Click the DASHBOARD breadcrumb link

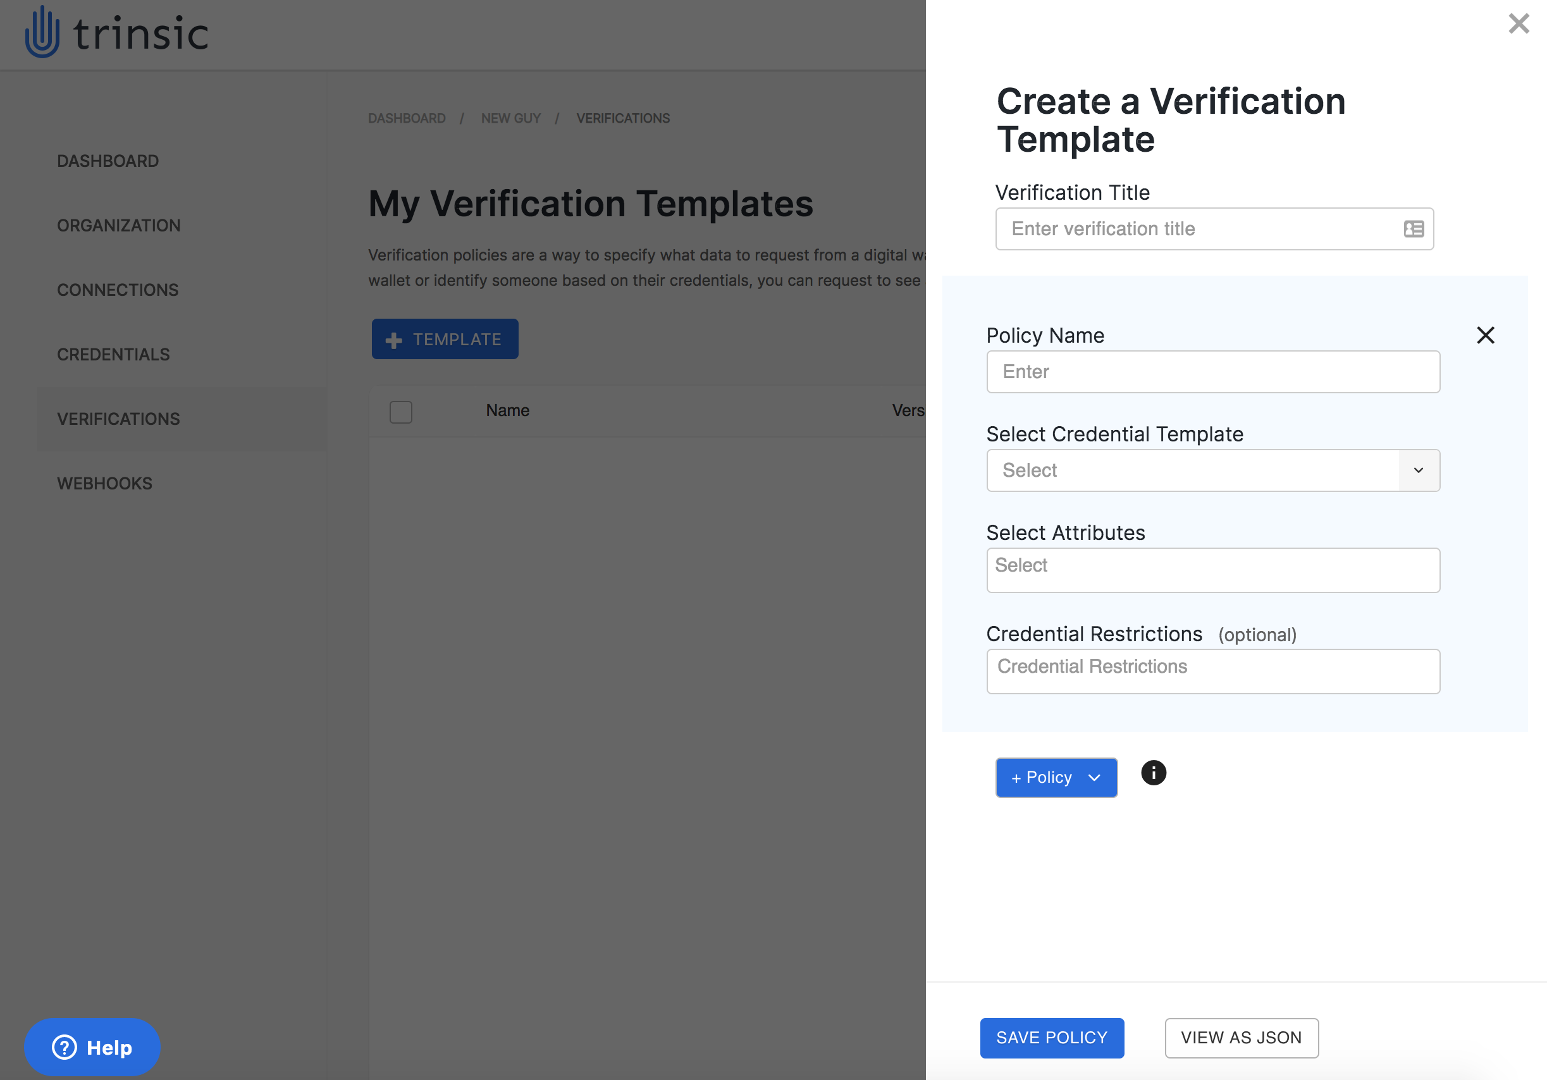click(406, 118)
